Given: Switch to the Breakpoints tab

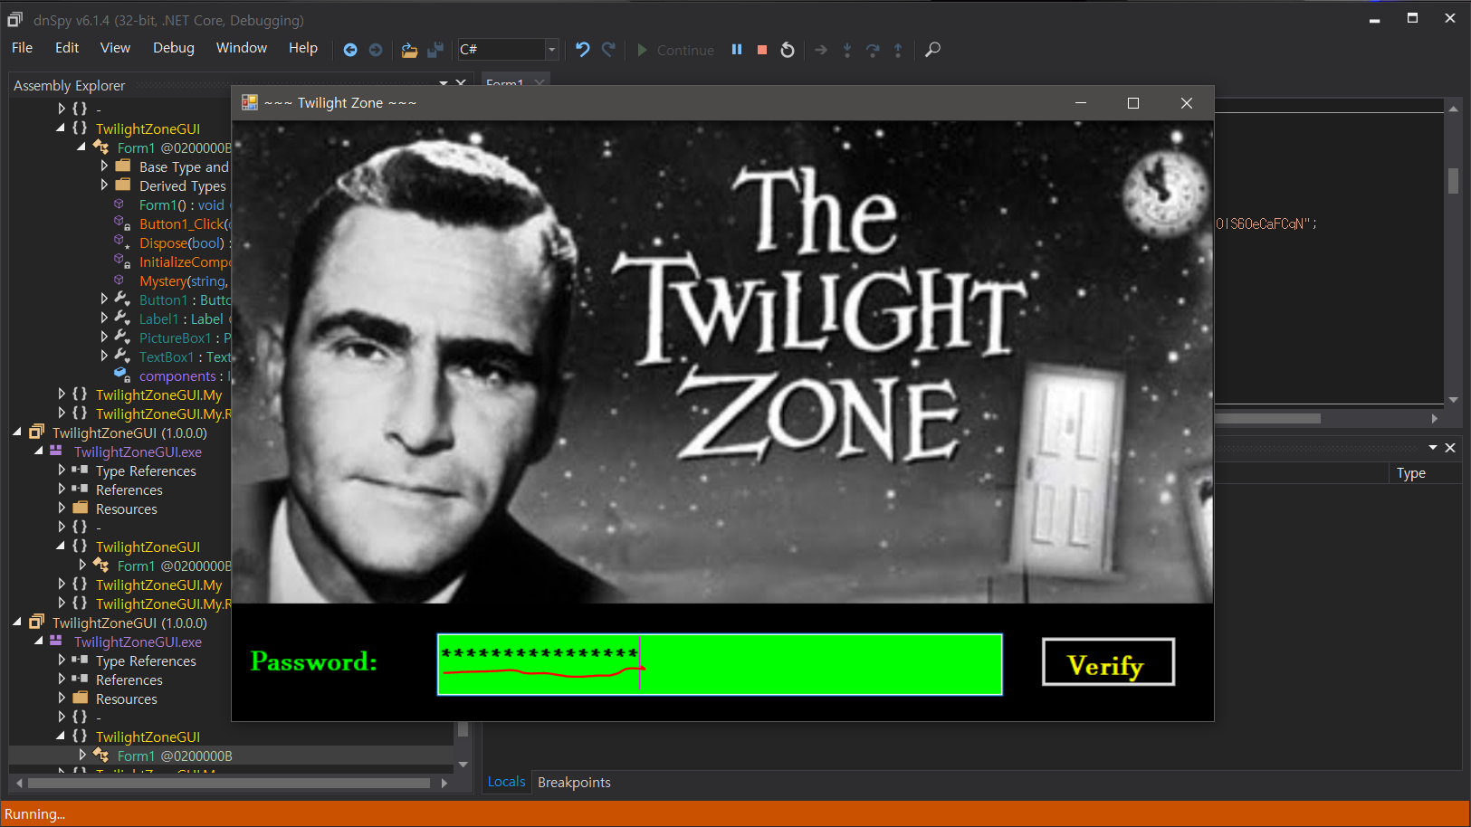Looking at the screenshot, I should (574, 782).
